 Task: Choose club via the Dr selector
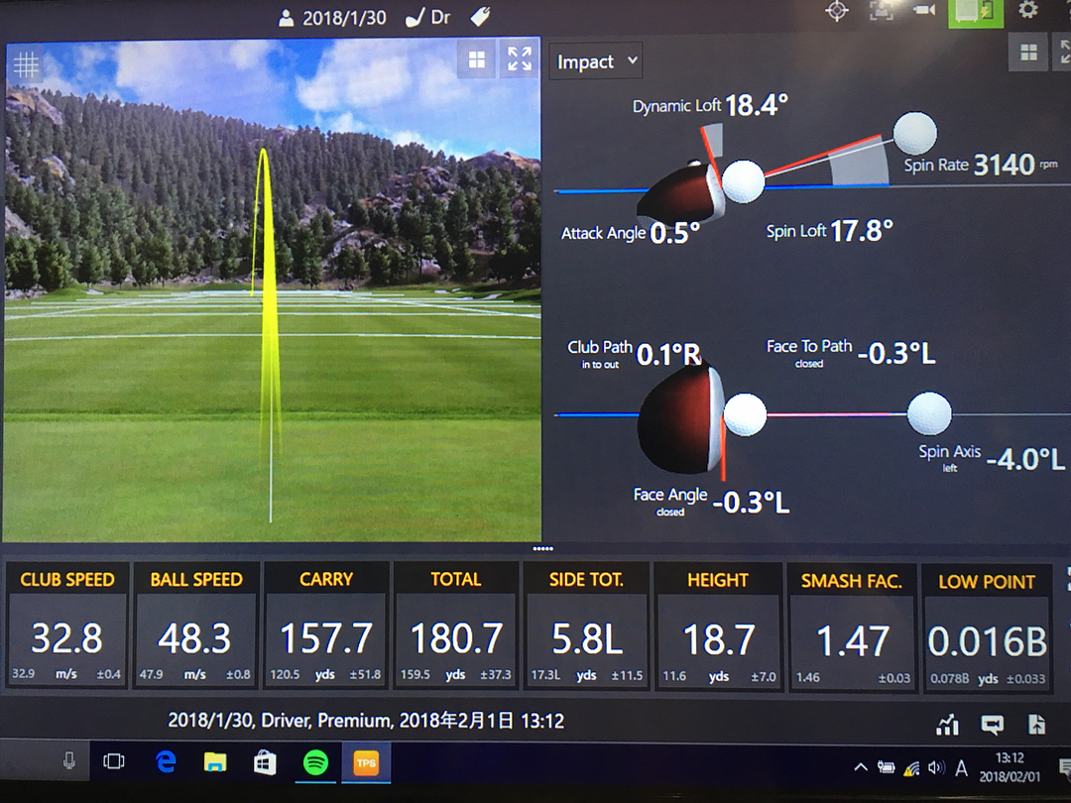[x=429, y=18]
